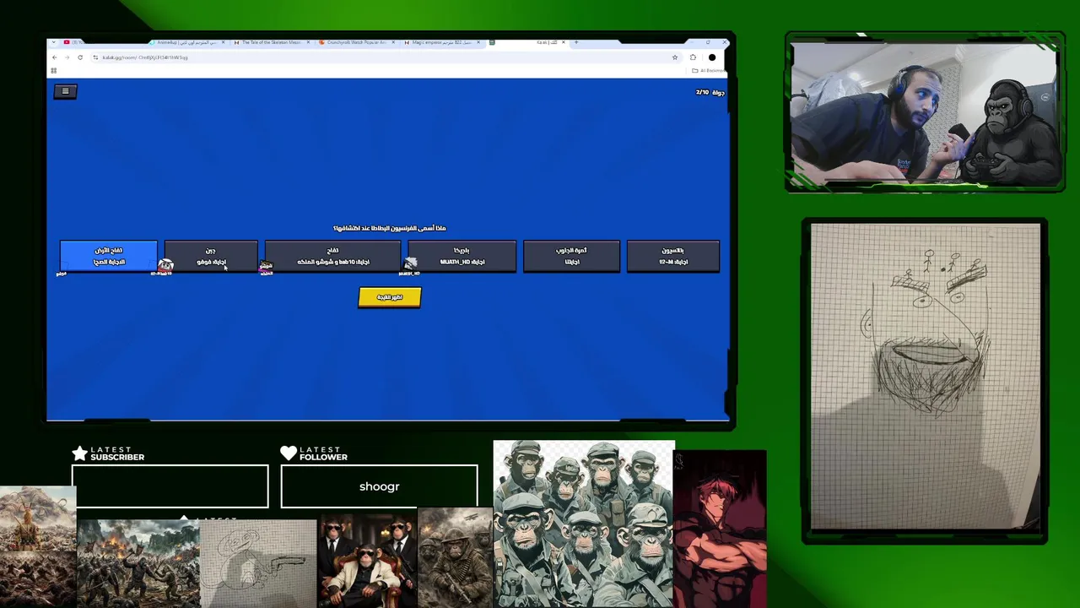The height and width of the screenshot is (608, 1080).
Task: Open the browser profile avatar
Action: click(712, 57)
